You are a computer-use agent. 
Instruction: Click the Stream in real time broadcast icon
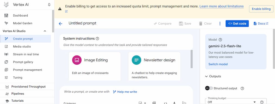(x=6, y=54)
